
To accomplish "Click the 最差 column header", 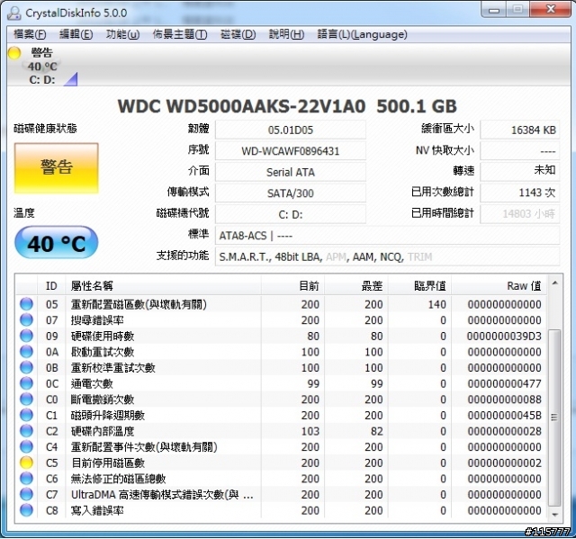I will tap(356, 285).
